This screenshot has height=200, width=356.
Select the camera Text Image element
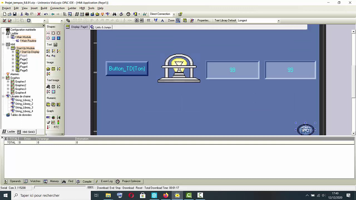pyautogui.click(x=48, y=87)
